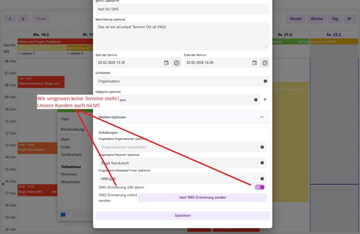This screenshot has width=360, height=234.
Task: Clear the invited persons field
Action: pyautogui.click(x=262, y=163)
